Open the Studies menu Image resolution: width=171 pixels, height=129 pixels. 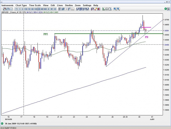coord(69,5)
